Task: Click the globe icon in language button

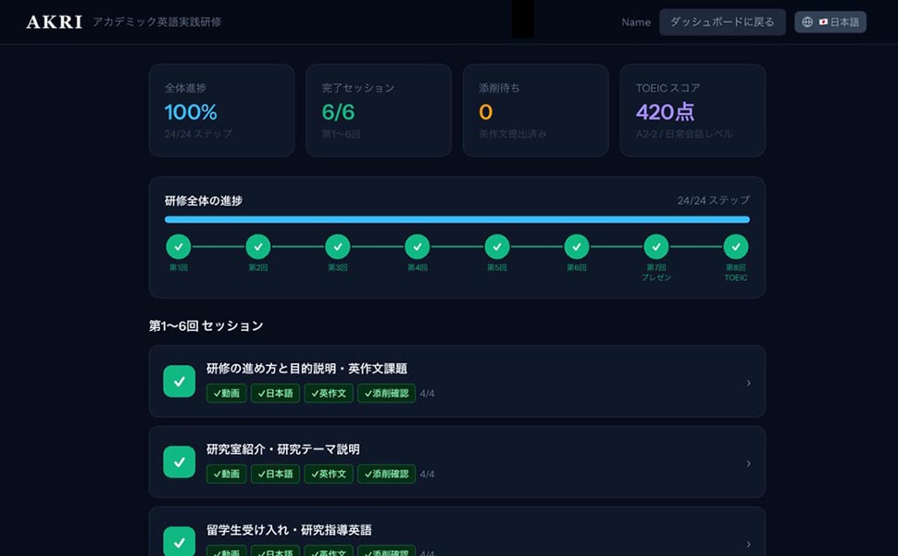Action: (807, 22)
